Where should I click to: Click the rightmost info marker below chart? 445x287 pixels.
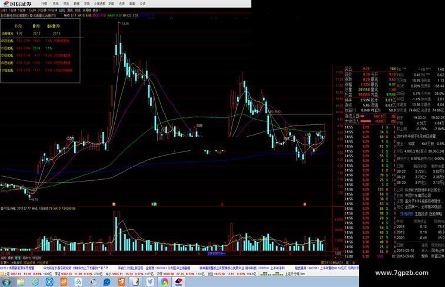pyautogui.click(x=304, y=204)
